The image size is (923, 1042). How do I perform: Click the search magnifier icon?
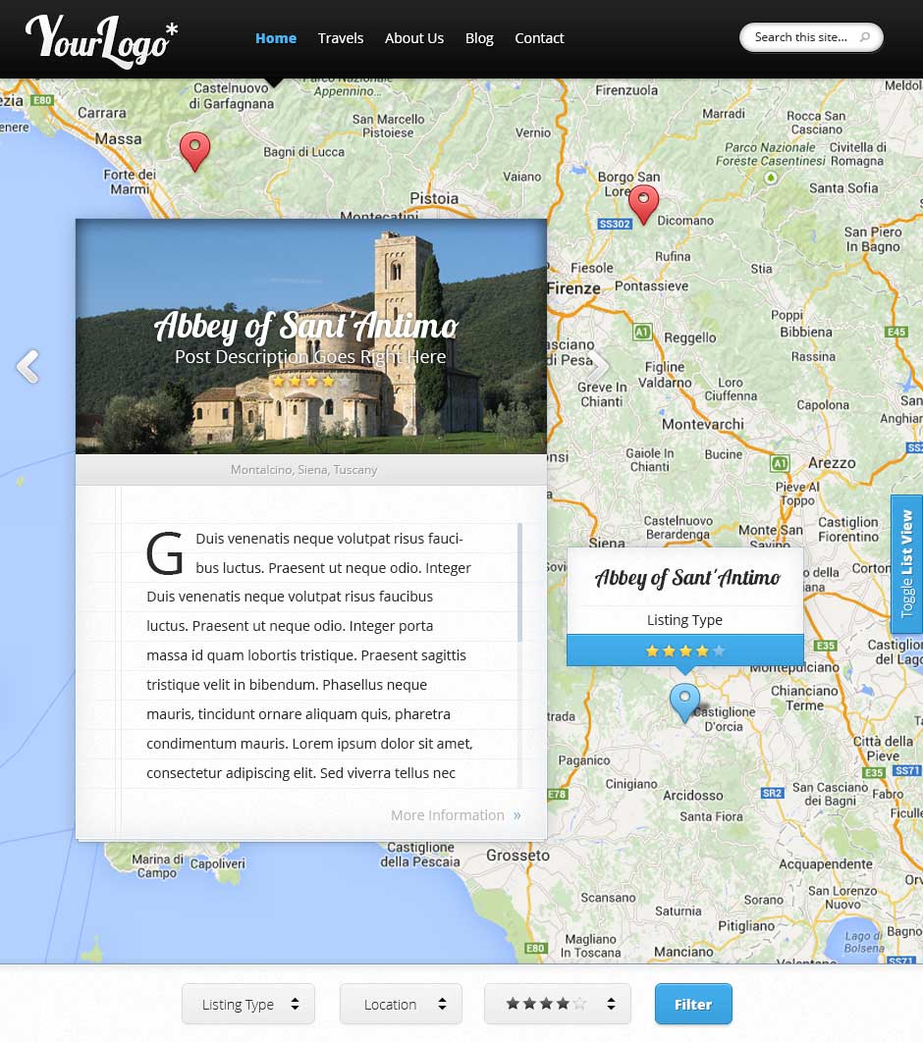pos(864,38)
